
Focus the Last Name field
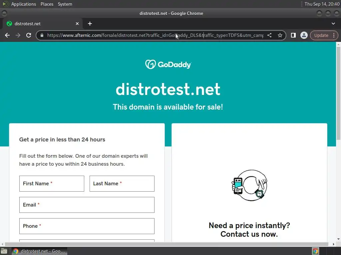pyautogui.click(x=122, y=184)
